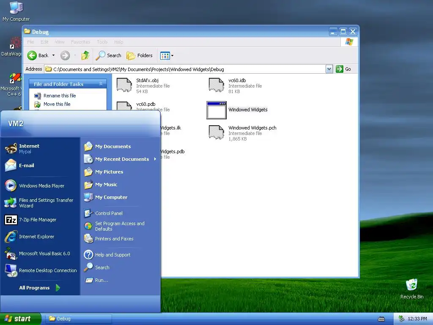Screen dimensions: 433x325
Task: Click the VM2 user name header
Action: [16, 124]
